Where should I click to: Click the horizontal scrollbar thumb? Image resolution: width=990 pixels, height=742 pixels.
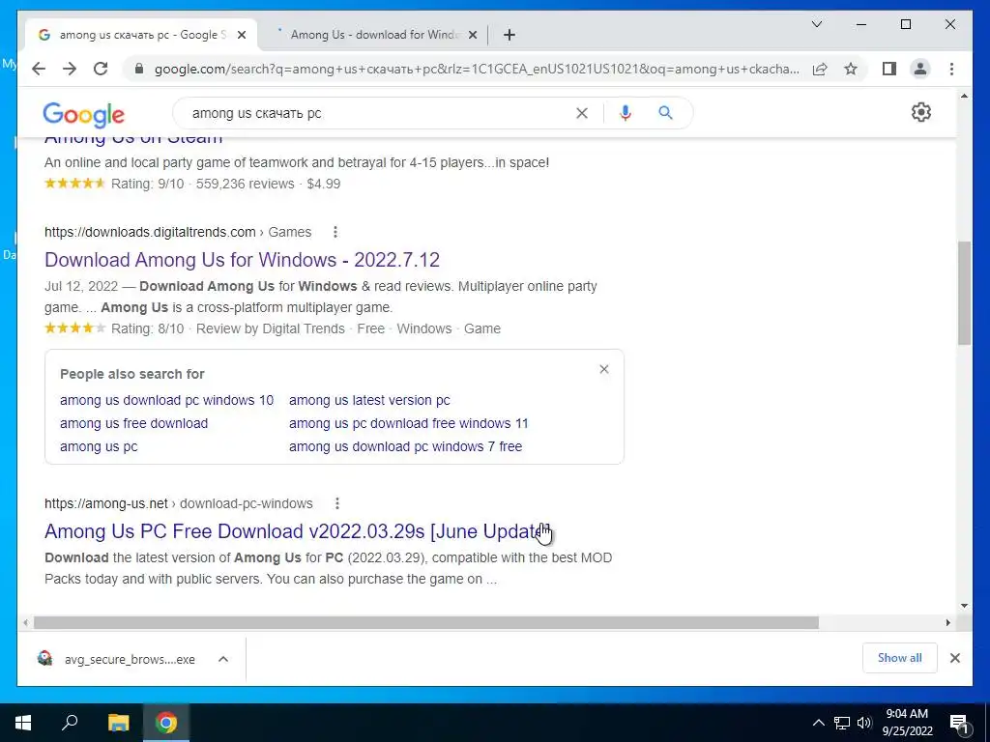426,623
